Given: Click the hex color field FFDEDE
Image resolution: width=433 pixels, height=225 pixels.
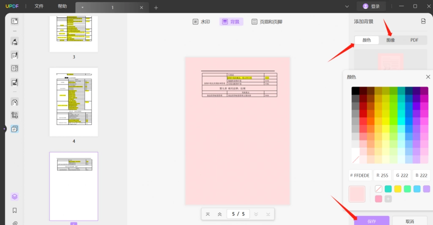Looking at the screenshot, I should [x=360, y=175].
